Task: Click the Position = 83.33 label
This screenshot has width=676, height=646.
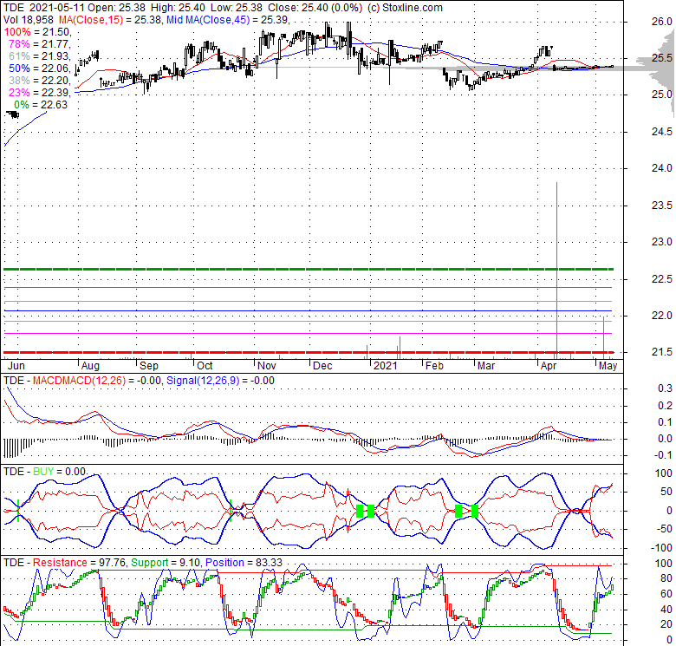Action: [x=244, y=563]
